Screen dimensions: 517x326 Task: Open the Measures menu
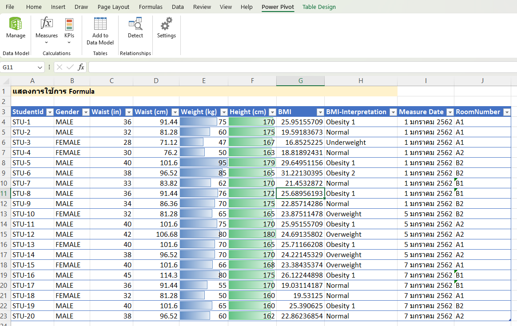click(x=47, y=30)
